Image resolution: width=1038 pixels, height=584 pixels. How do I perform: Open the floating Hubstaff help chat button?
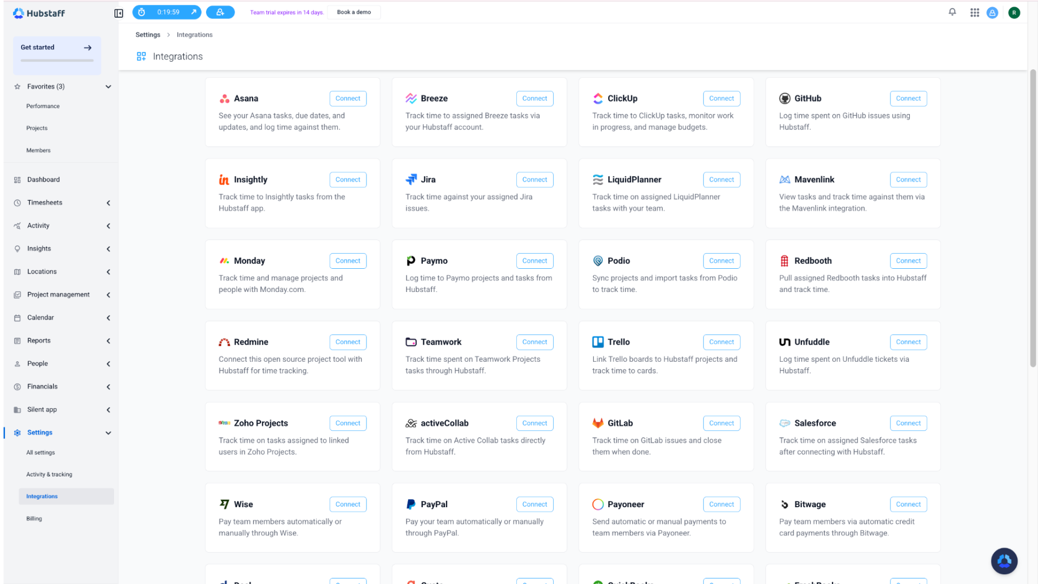click(1004, 561)
